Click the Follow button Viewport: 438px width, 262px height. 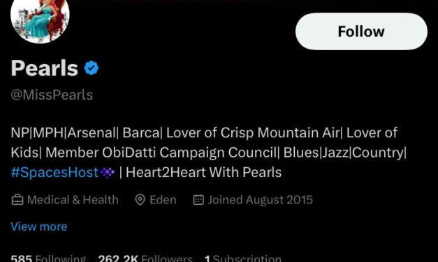361,31
